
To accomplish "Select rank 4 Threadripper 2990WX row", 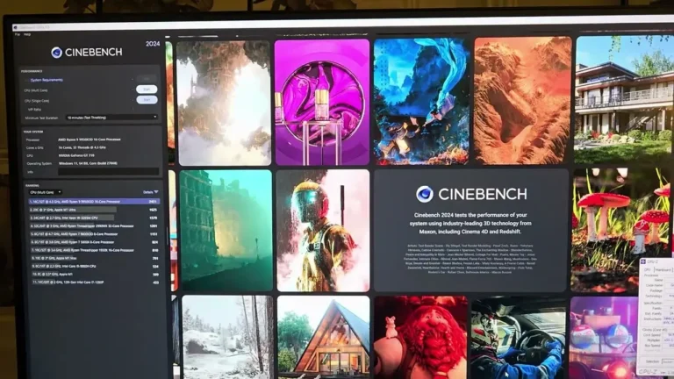I will (94, 226).
